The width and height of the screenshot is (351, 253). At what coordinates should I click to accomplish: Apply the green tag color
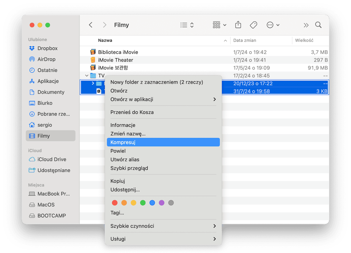[143, 203]
